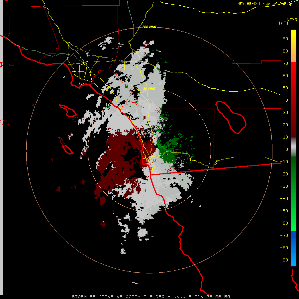Click the 70 value on the velocity scale
The image size is (299, 299).
[285, 63]
